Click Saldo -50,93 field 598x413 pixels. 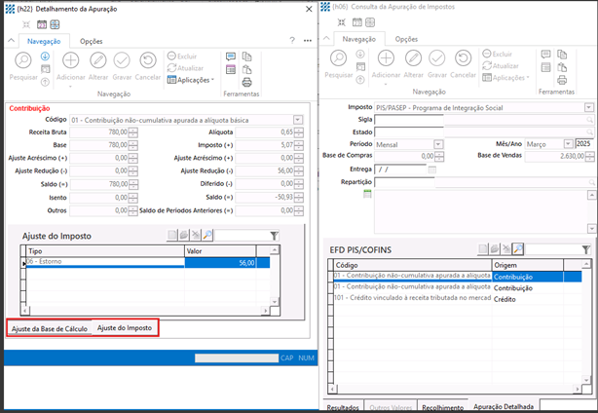point(265,197)
